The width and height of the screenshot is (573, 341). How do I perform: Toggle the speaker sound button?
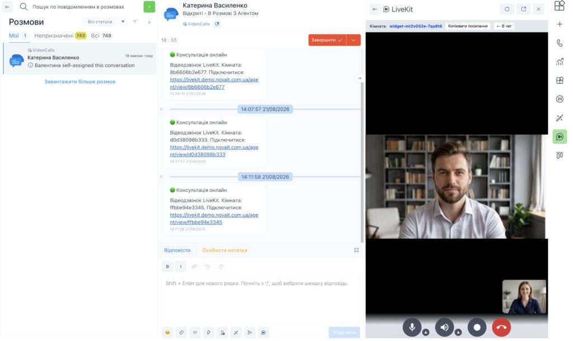[x=444, y=327]
